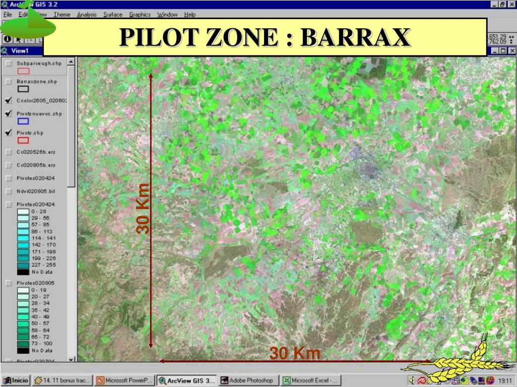This screenshot has height=387, width=517.
Task: Switch to Microsoft Excel taskbar button
Action: 311,380
